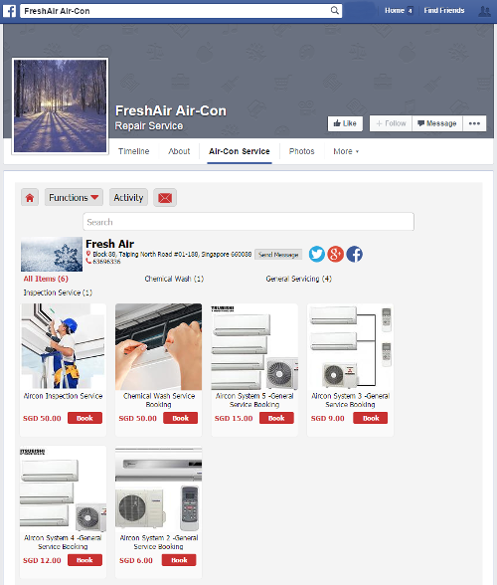Book Aircon System 3 general service
Viewport: 497px width, 585px height.
point(371,418)
